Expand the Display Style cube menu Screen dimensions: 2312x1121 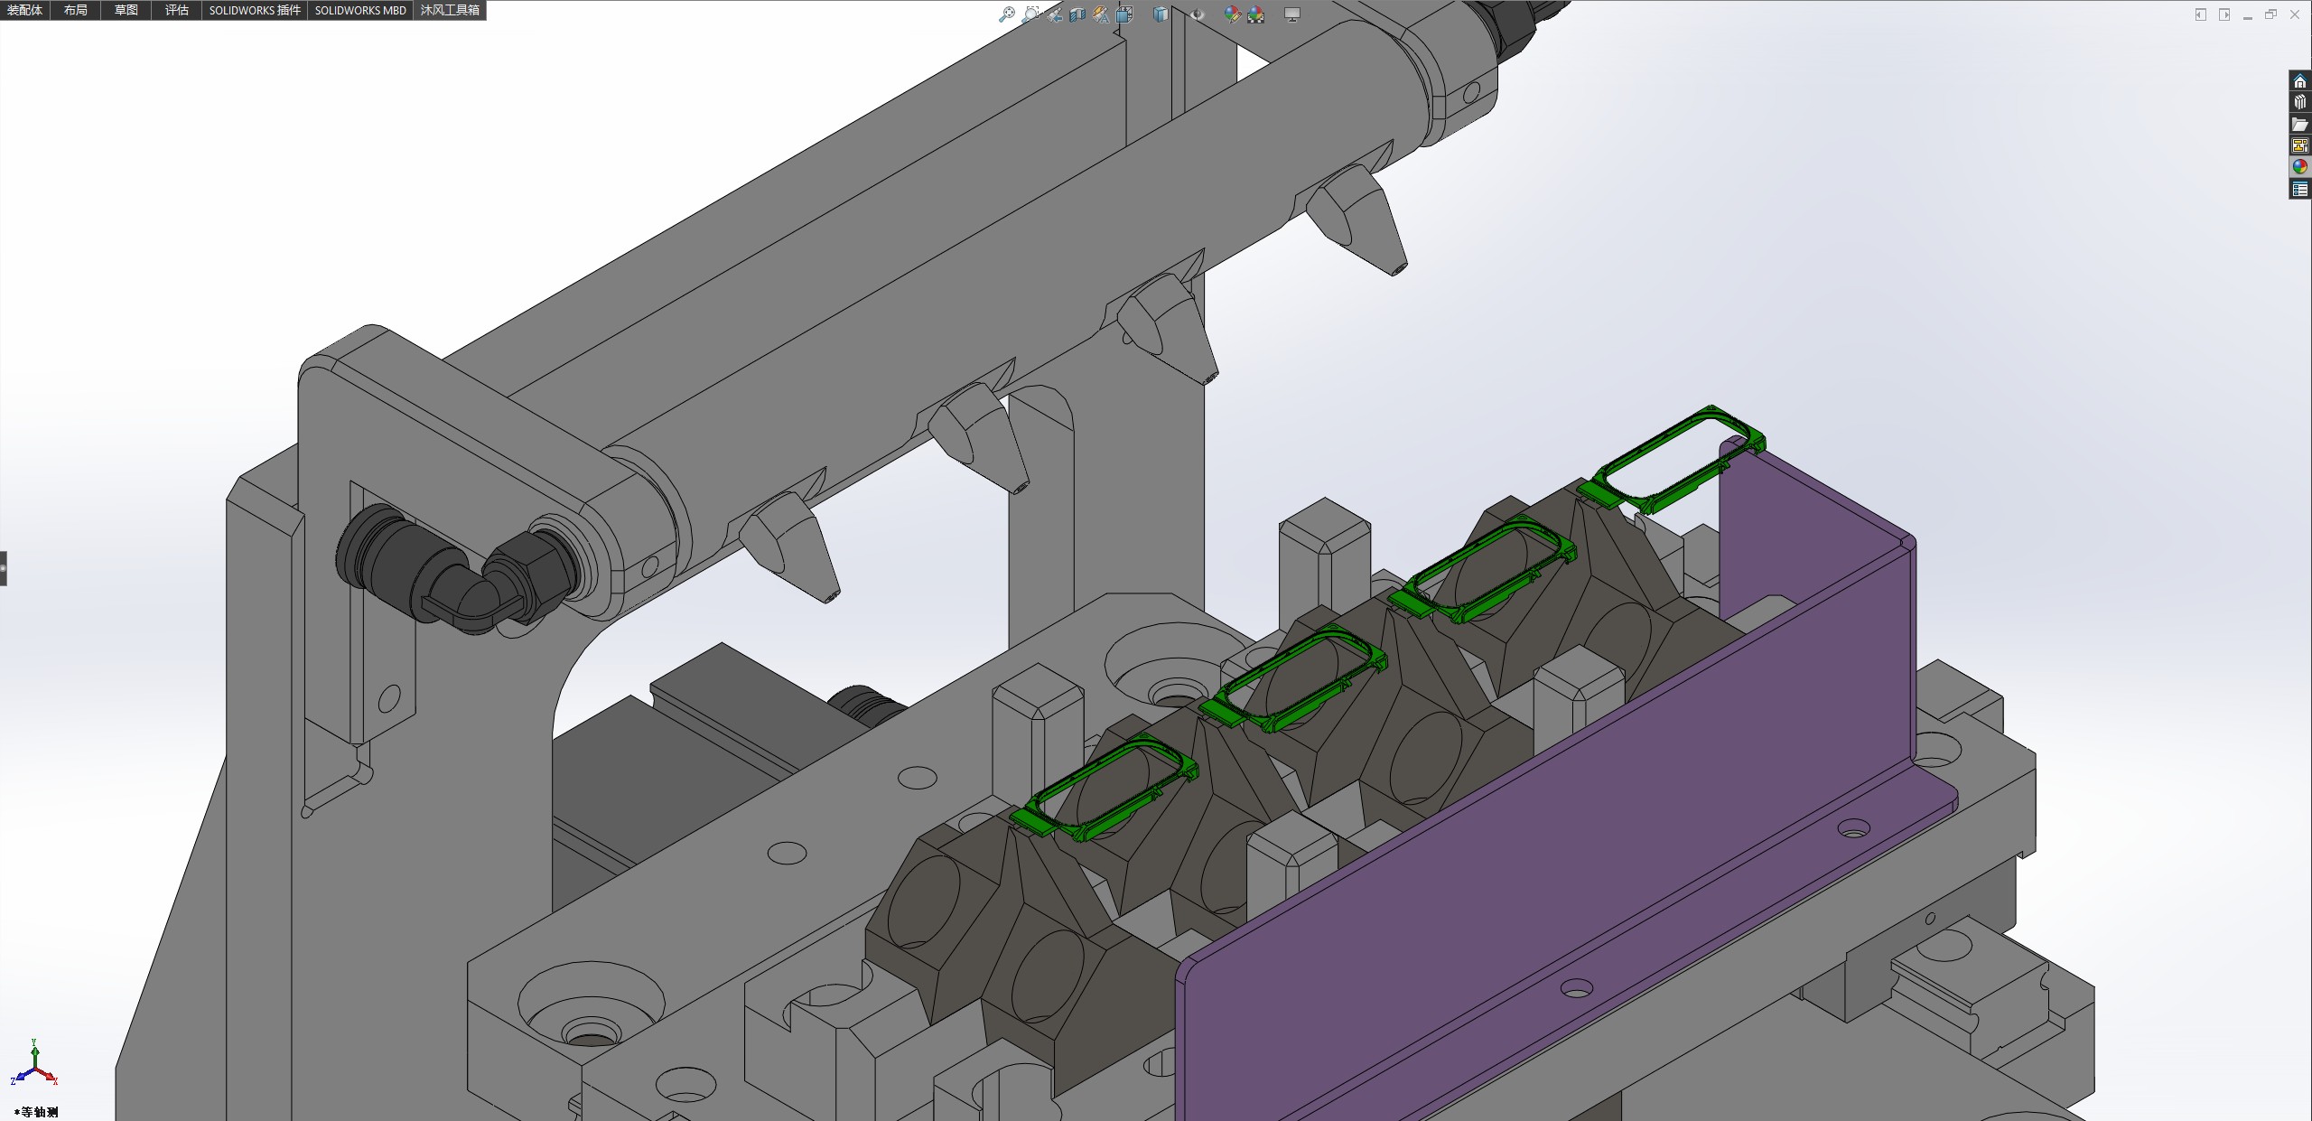coord(1161,14)
